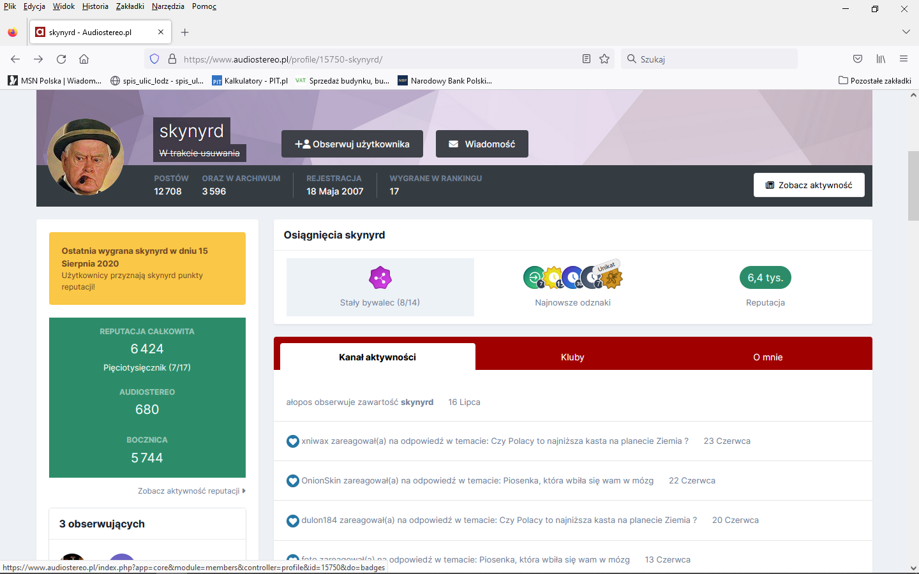Open tracking protection shield info
Image resolution: width=919 pixels, height=574 pixels.
pos(154,59)
